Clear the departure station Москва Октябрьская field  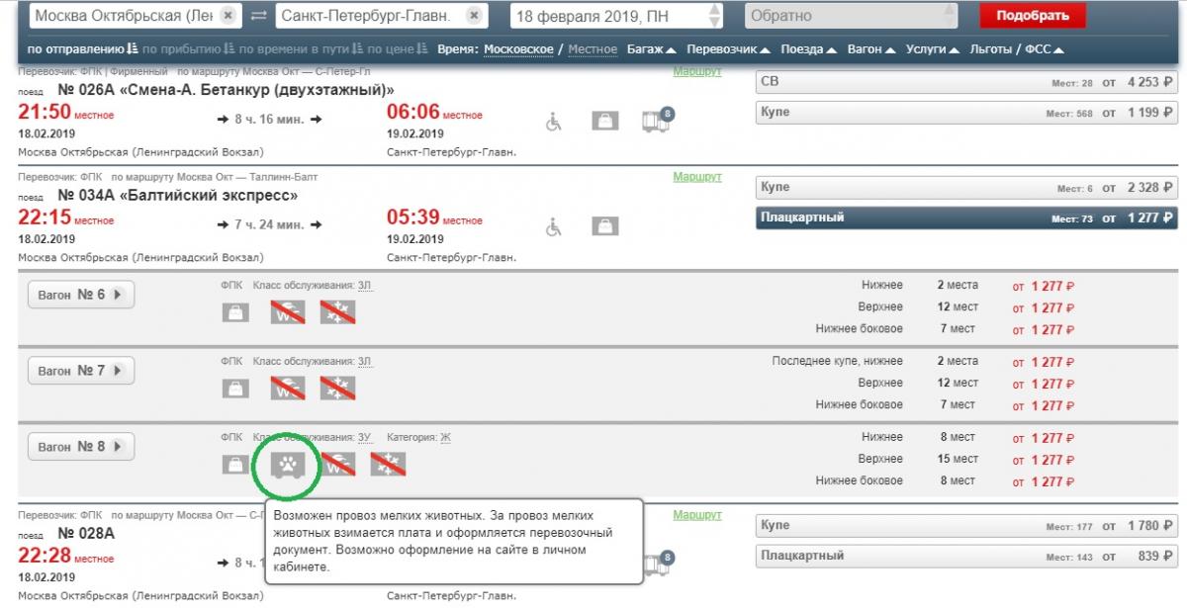(228, 17)
